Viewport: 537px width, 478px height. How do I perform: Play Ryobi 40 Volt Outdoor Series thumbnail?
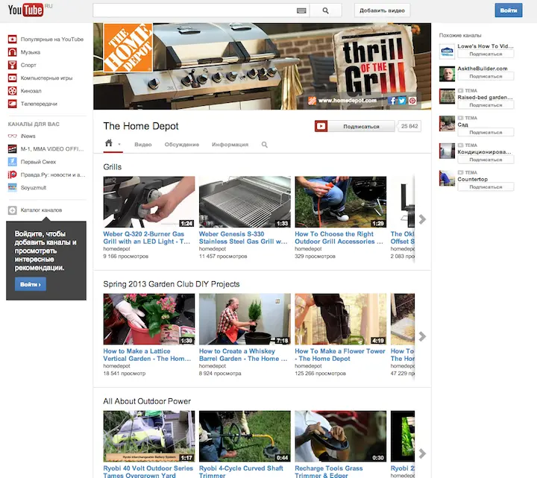(149, 436)
